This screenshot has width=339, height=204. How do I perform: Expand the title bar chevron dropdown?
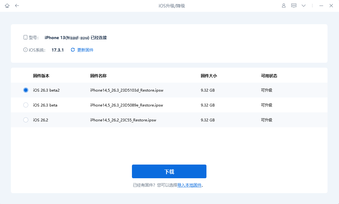[x=303, y=5]
